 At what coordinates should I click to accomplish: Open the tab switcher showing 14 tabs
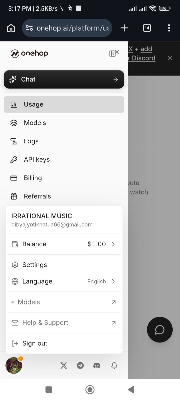[147, 28]
